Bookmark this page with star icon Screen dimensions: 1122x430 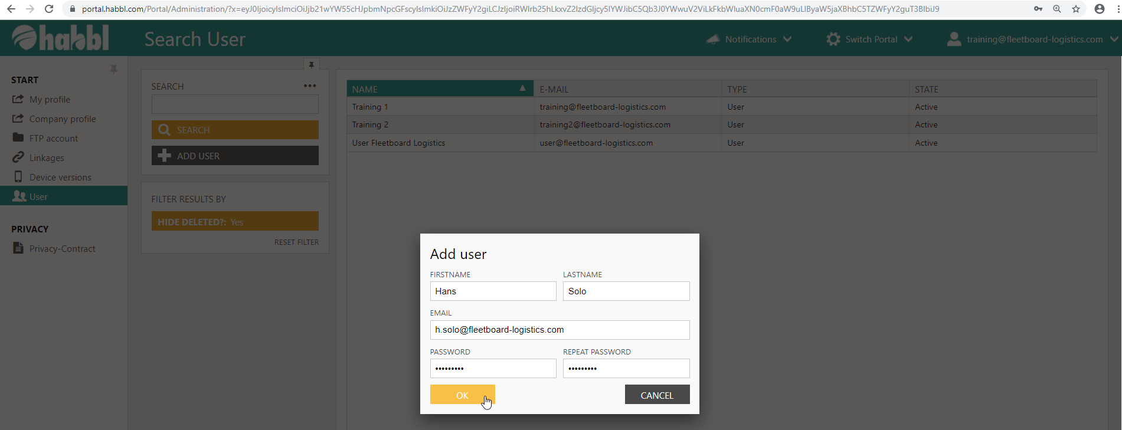[x=1076, y=9]
